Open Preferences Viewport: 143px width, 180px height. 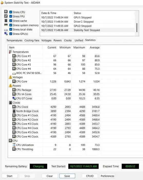point(107,176)
